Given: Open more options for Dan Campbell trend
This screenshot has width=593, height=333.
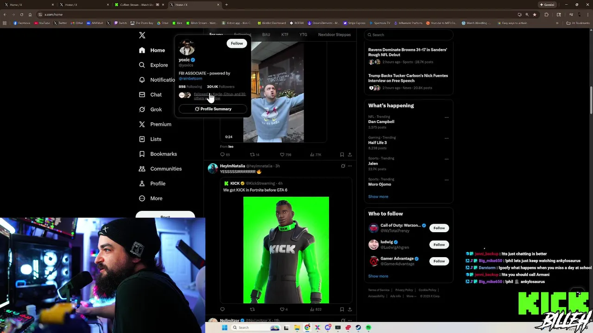Looking at the screenshot, I should pyautogui.click(x=447, y=117).
